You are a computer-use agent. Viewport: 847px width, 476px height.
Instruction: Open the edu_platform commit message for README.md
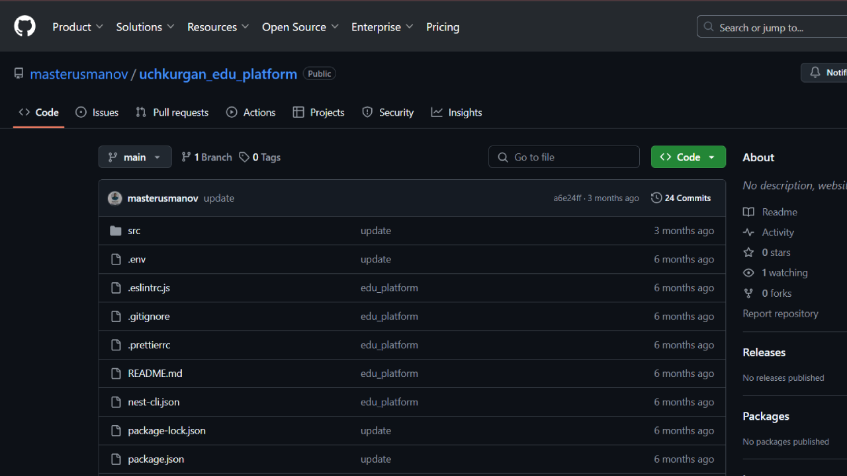389,373
